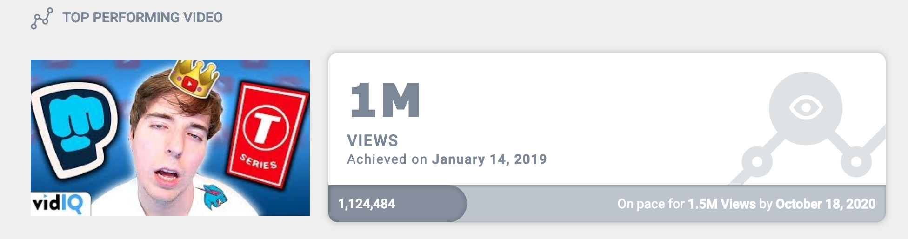Click the October 18, 2020 date
908x239 pixels.
826,204
